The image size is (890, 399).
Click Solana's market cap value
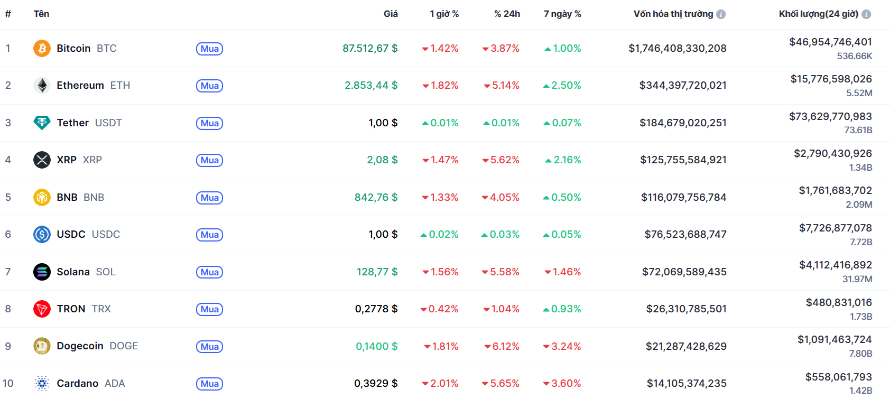684,272
